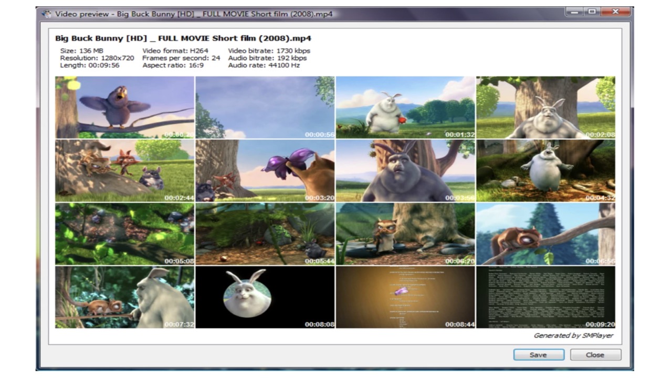Select bunny in circle thumbnail at 00:08:08
The height and width of the screenshot is (378, 672).
click(265, 297)
